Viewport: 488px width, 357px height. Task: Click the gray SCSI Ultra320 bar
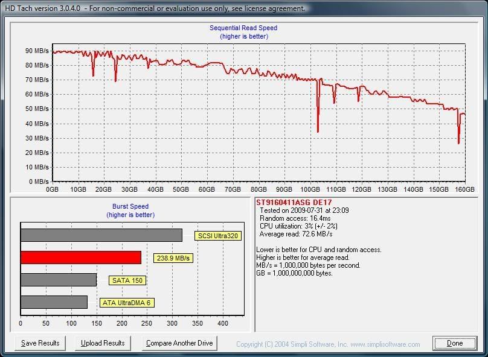(101, 235)
